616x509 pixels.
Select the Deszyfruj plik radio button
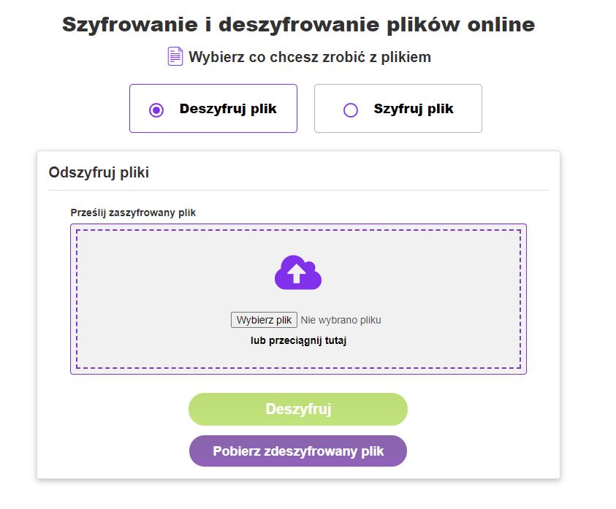point(156,110)
